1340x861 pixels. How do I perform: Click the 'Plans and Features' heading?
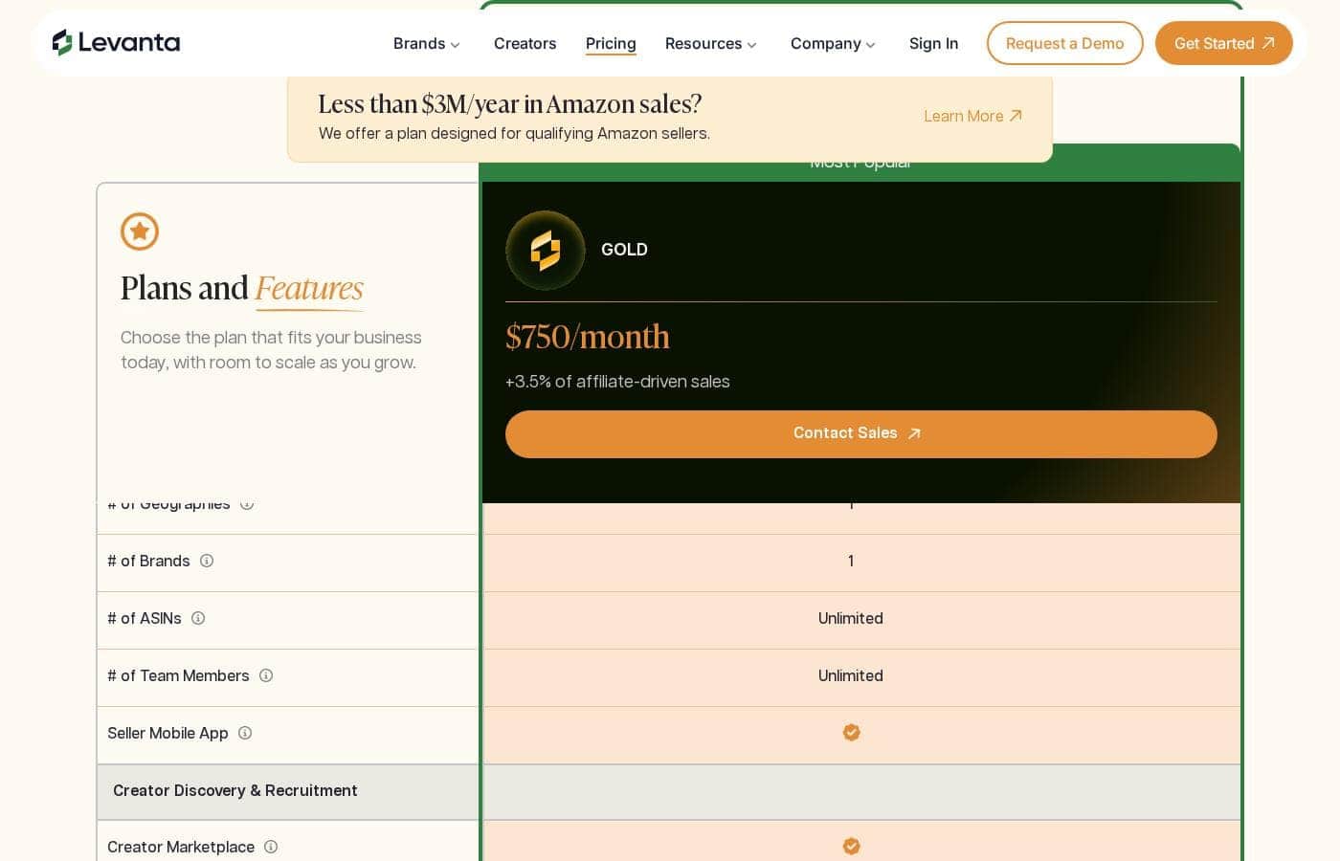click(x=242, y=288)
